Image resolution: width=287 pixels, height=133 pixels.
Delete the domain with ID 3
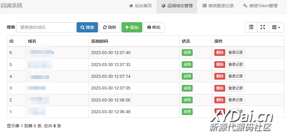click(219, 88)
